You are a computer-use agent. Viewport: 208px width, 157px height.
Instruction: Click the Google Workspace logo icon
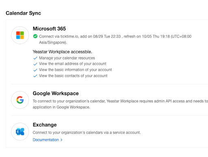(x=20, y=100)
